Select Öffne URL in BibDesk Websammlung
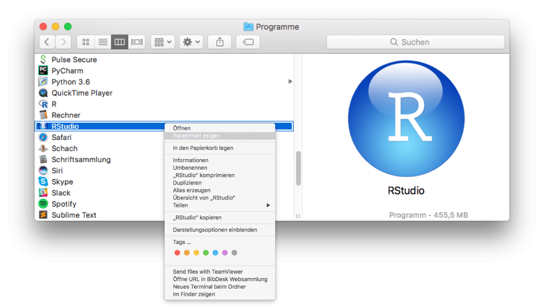The width and height of the screenshot is (544, 308). click(220, 279)
